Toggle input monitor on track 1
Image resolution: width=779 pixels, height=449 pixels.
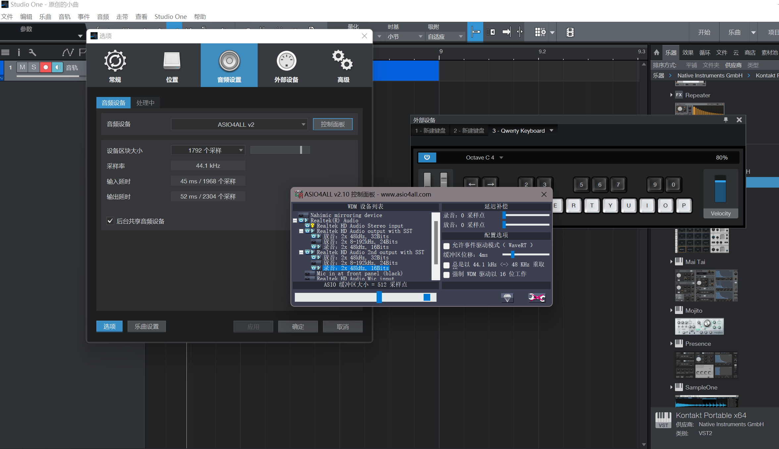[x=58, y=67]
